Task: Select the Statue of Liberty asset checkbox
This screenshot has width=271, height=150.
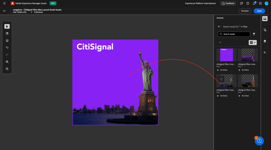Action: pyautogui.click(x=221, y=79)
